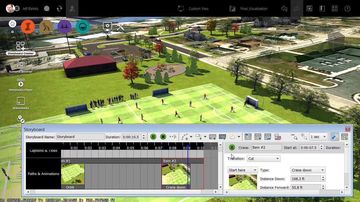Click the sync refresh icon in top bar
This screenshot has width=360, height=202.
59,9
